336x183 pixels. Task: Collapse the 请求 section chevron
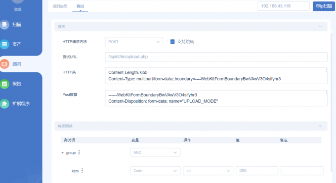coord(320,27)
